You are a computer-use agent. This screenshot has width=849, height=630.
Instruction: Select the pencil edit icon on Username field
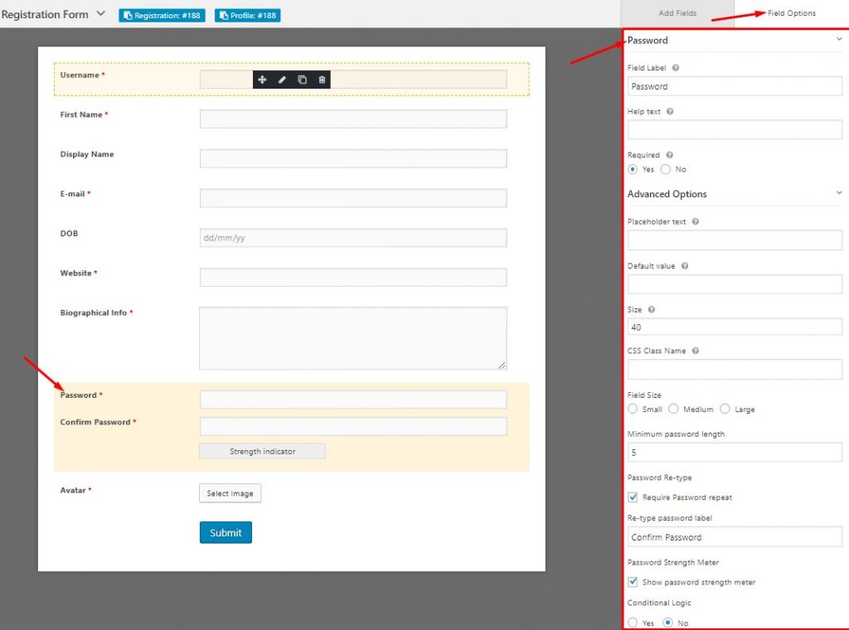tap(282, 80)
